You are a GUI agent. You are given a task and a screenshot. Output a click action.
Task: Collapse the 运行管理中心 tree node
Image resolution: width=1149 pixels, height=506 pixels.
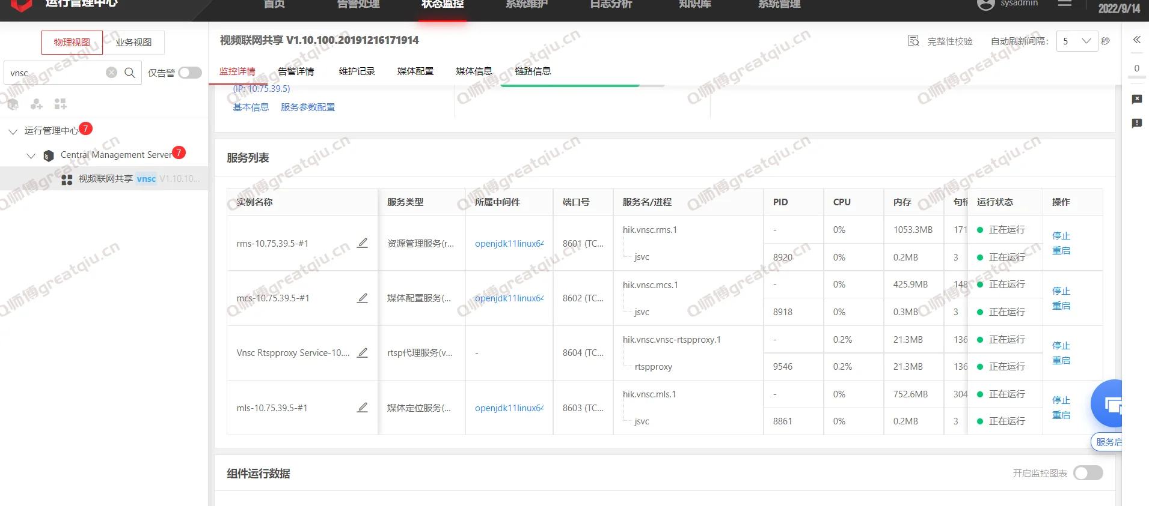13,131
